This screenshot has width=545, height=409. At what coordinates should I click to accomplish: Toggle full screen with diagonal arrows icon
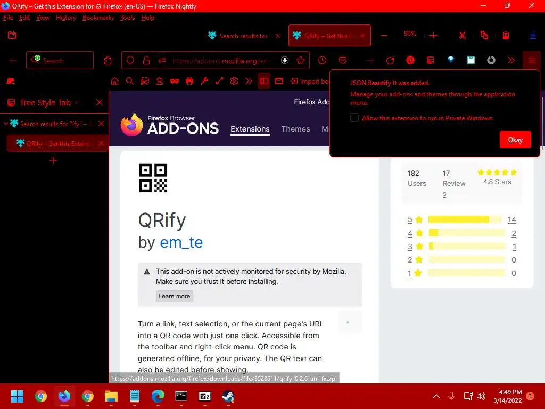click(x=219, y=81)
